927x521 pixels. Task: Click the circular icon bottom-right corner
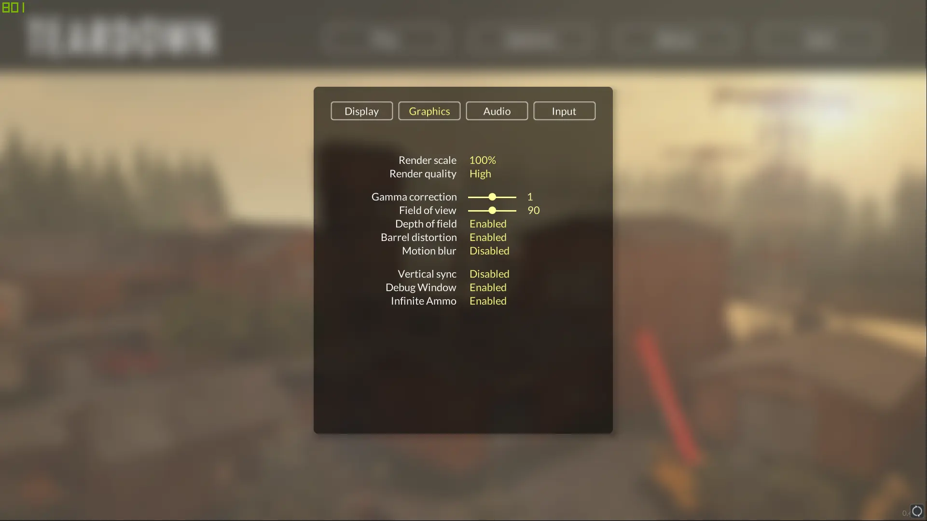click(x=917, y=511)
